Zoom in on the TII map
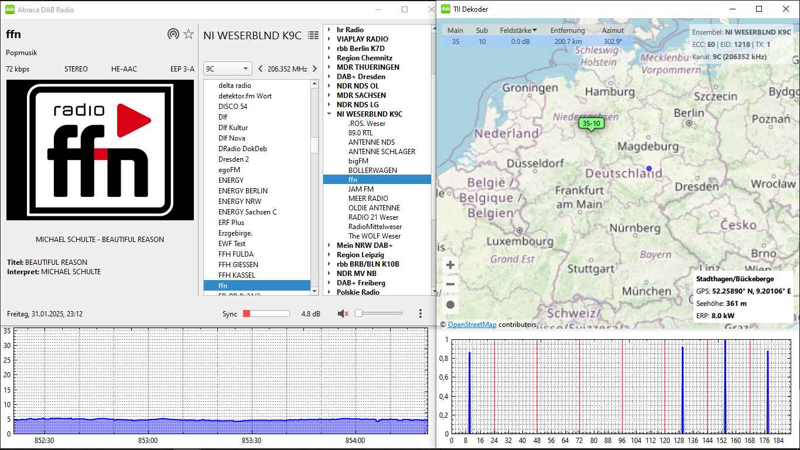800x450 pixels. click(x=450, y=265)
